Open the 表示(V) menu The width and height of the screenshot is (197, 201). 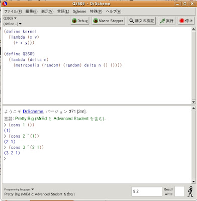(47, 12)
